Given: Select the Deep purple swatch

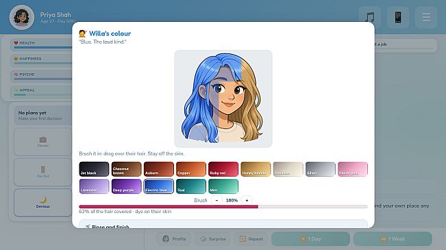Looking at the screenshot, I should click(x=126, y=186).
